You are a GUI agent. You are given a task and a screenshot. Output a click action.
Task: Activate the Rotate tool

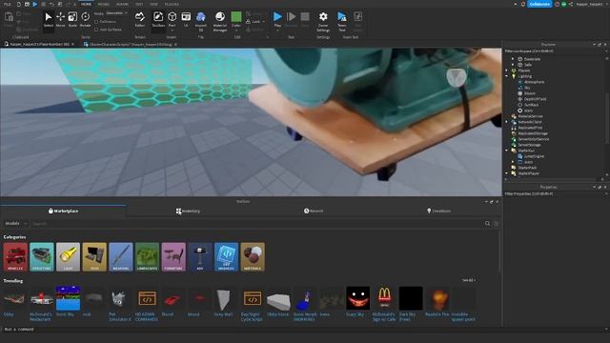coord(85,19)
